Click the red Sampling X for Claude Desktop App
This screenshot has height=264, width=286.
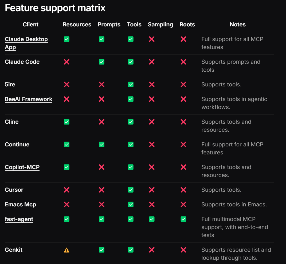click(x=152, y=39)
